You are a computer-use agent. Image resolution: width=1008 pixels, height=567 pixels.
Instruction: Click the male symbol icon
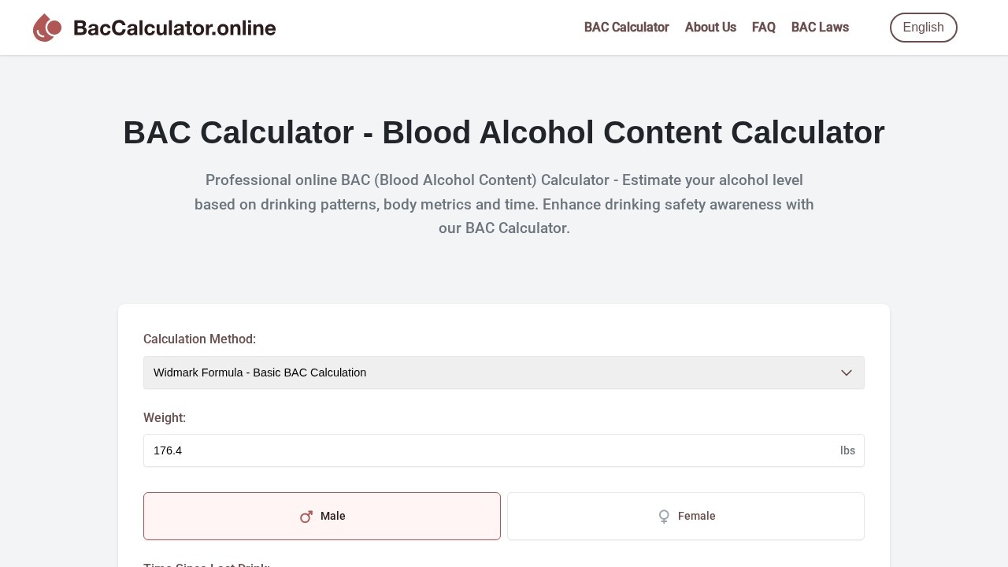(x=306, y=517)
